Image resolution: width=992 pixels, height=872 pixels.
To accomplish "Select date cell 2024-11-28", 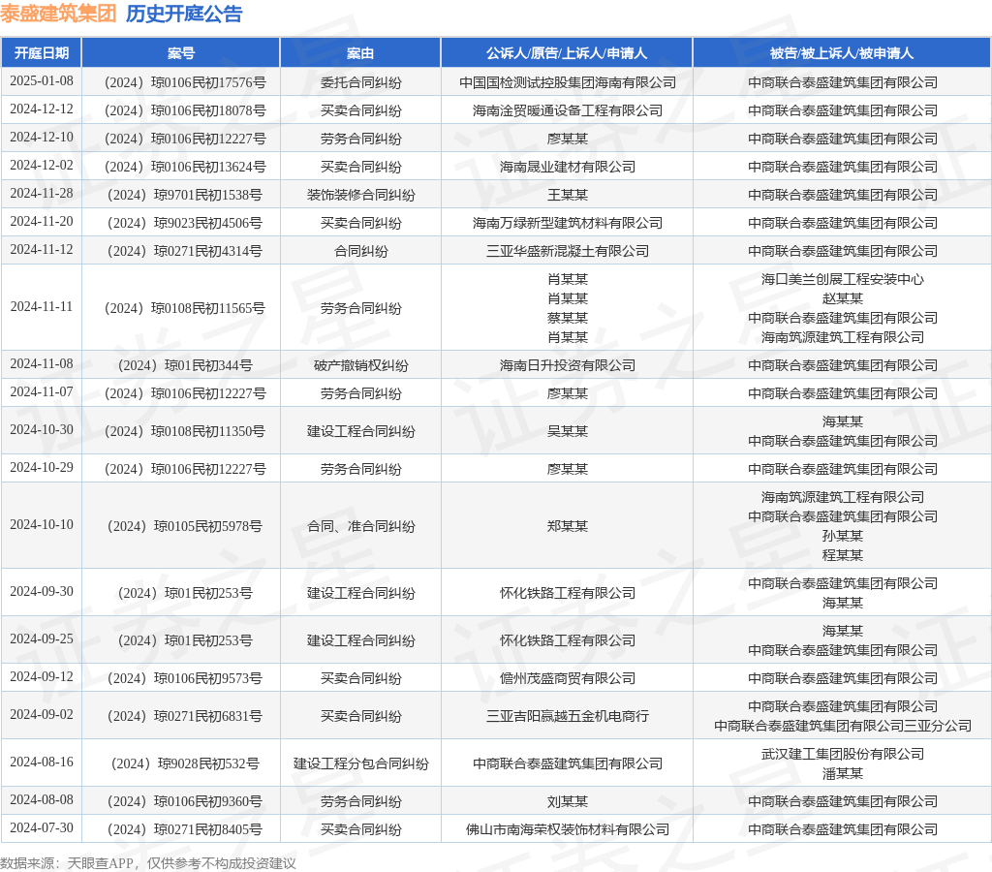I will [42, 193].
